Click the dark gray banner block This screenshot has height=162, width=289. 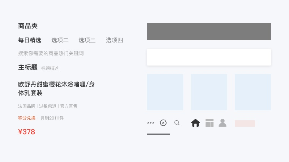tap(209, 32)
